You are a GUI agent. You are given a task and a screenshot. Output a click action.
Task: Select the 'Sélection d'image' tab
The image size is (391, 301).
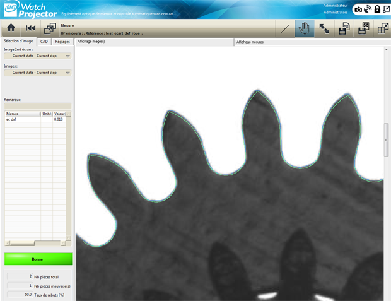[18, 42]
